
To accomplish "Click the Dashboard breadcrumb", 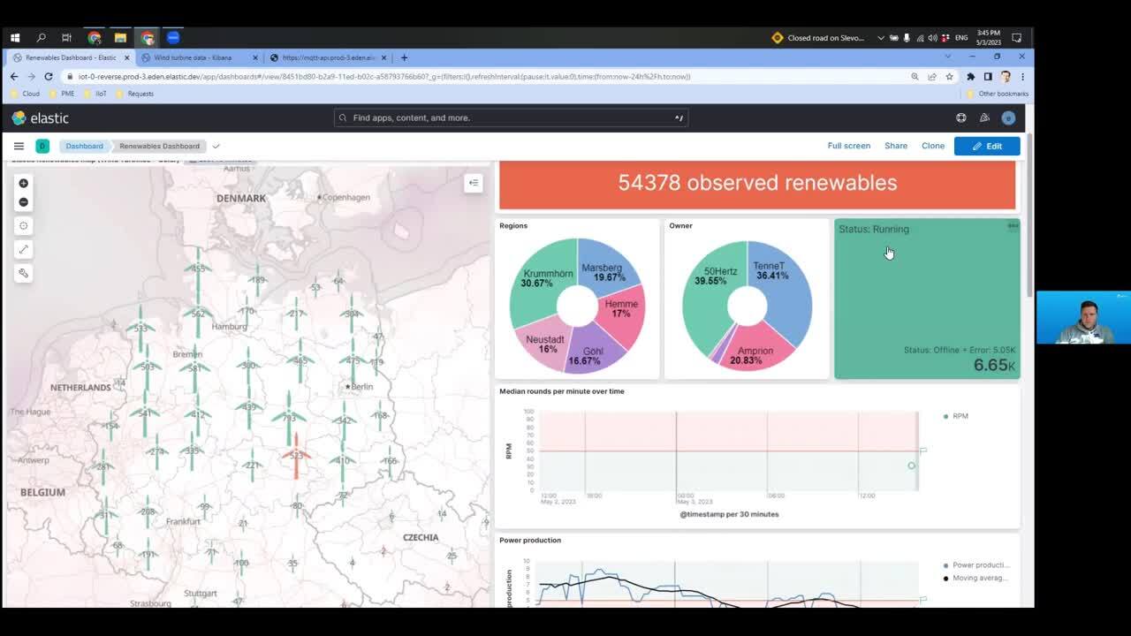I will pyautogui.click(x=84, y=146).
